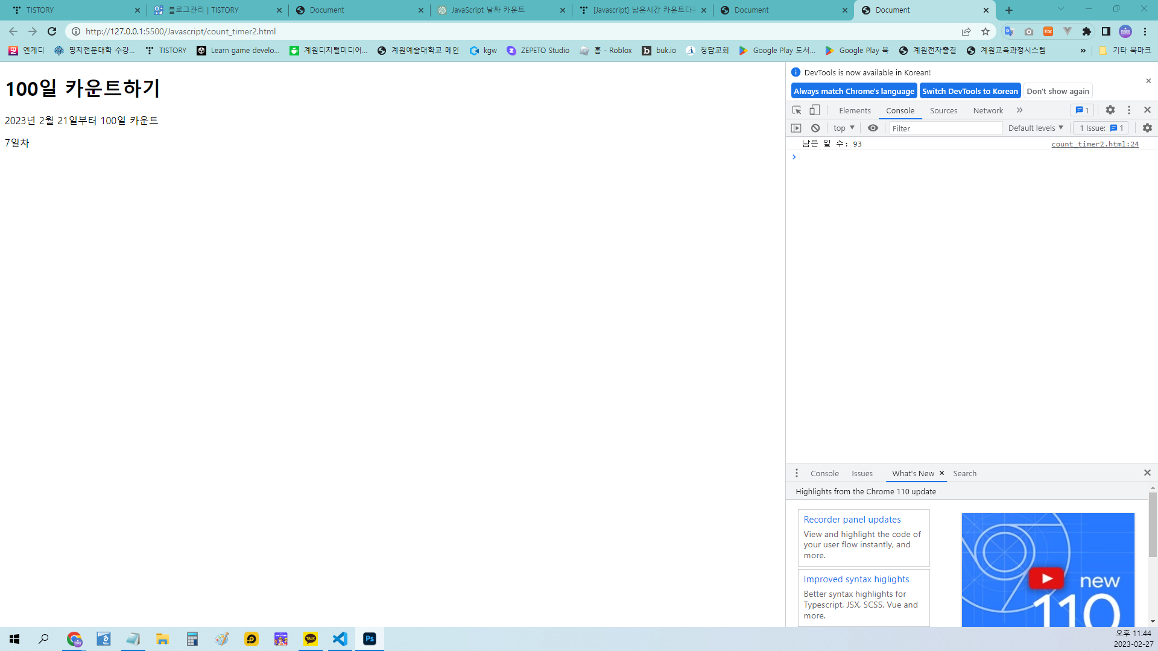Expand more DevTools tabs chevron
This screenshot has width=1158, height=651.
pos(1020,110)
